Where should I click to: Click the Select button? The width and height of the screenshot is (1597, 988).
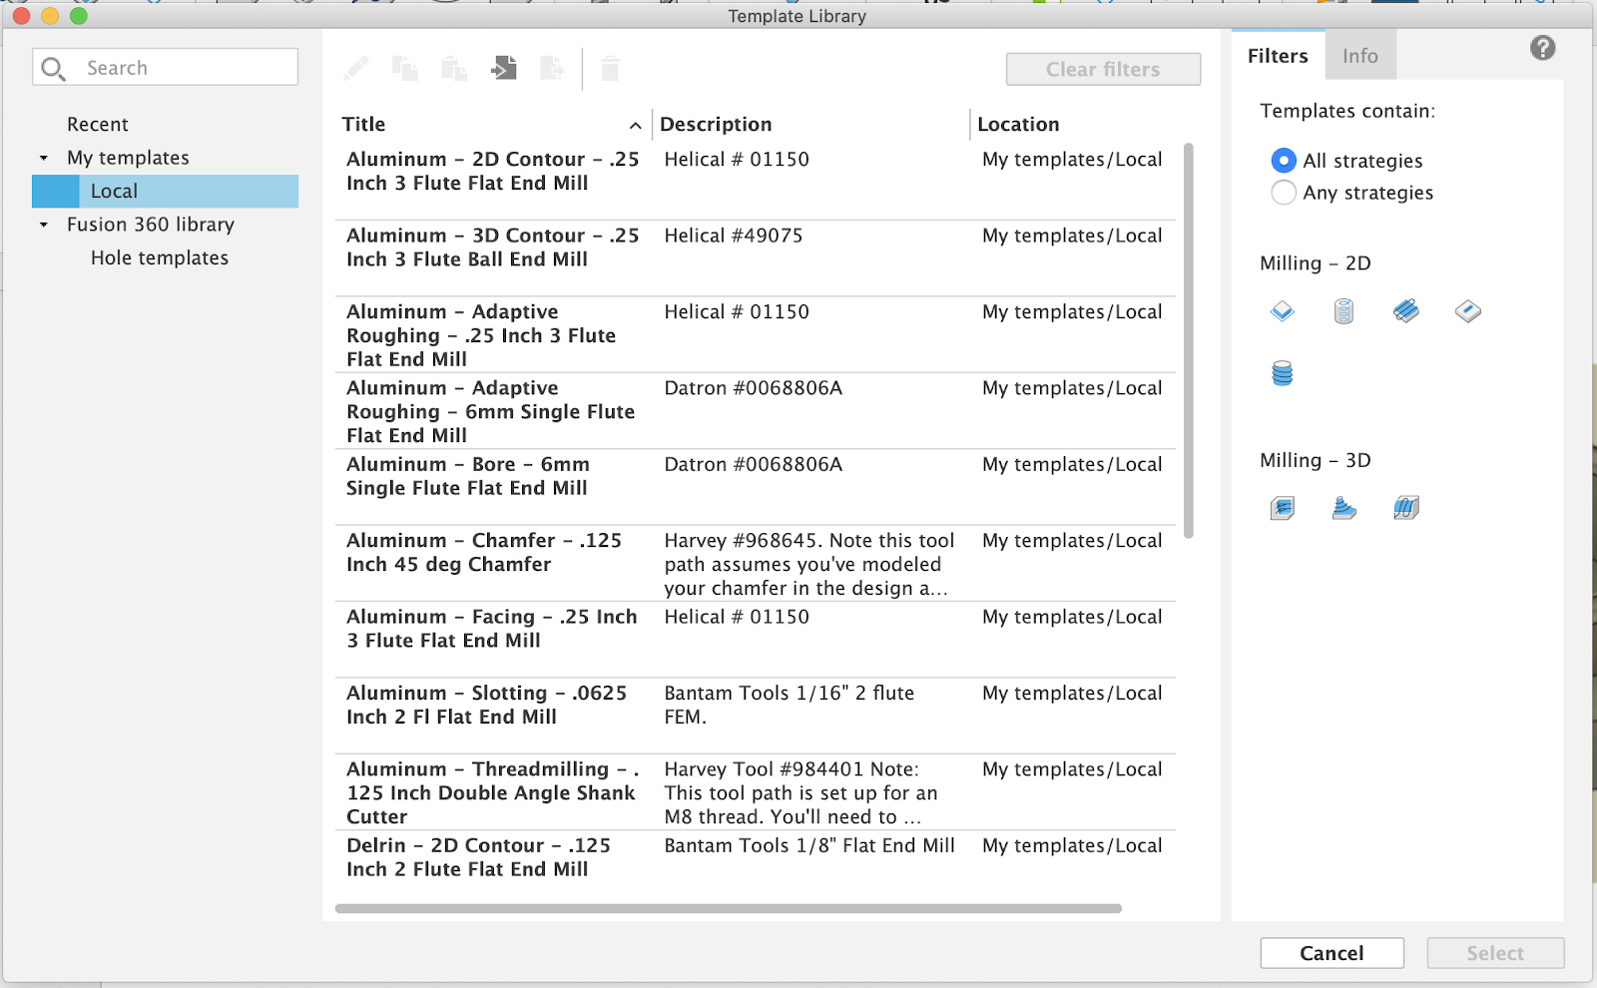[x=1495, y=953]
